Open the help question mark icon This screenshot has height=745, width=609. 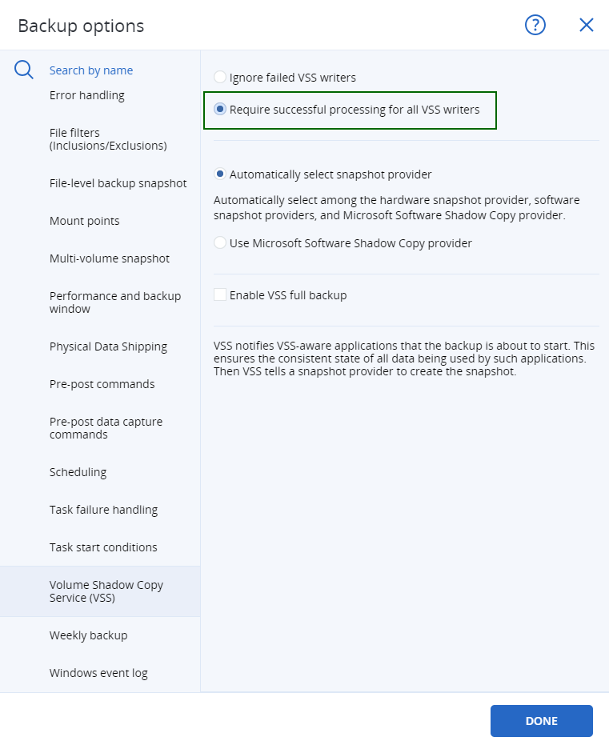(x=535, y=25)
